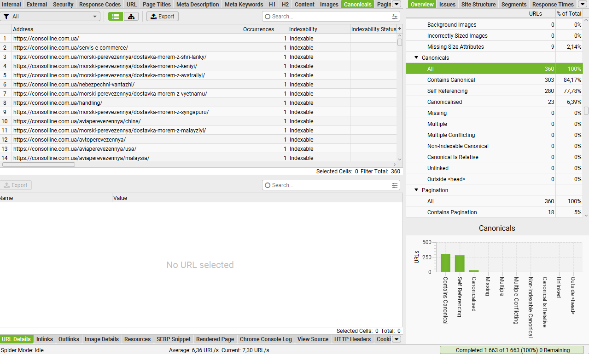Open the Internal tab

point(12,4)
